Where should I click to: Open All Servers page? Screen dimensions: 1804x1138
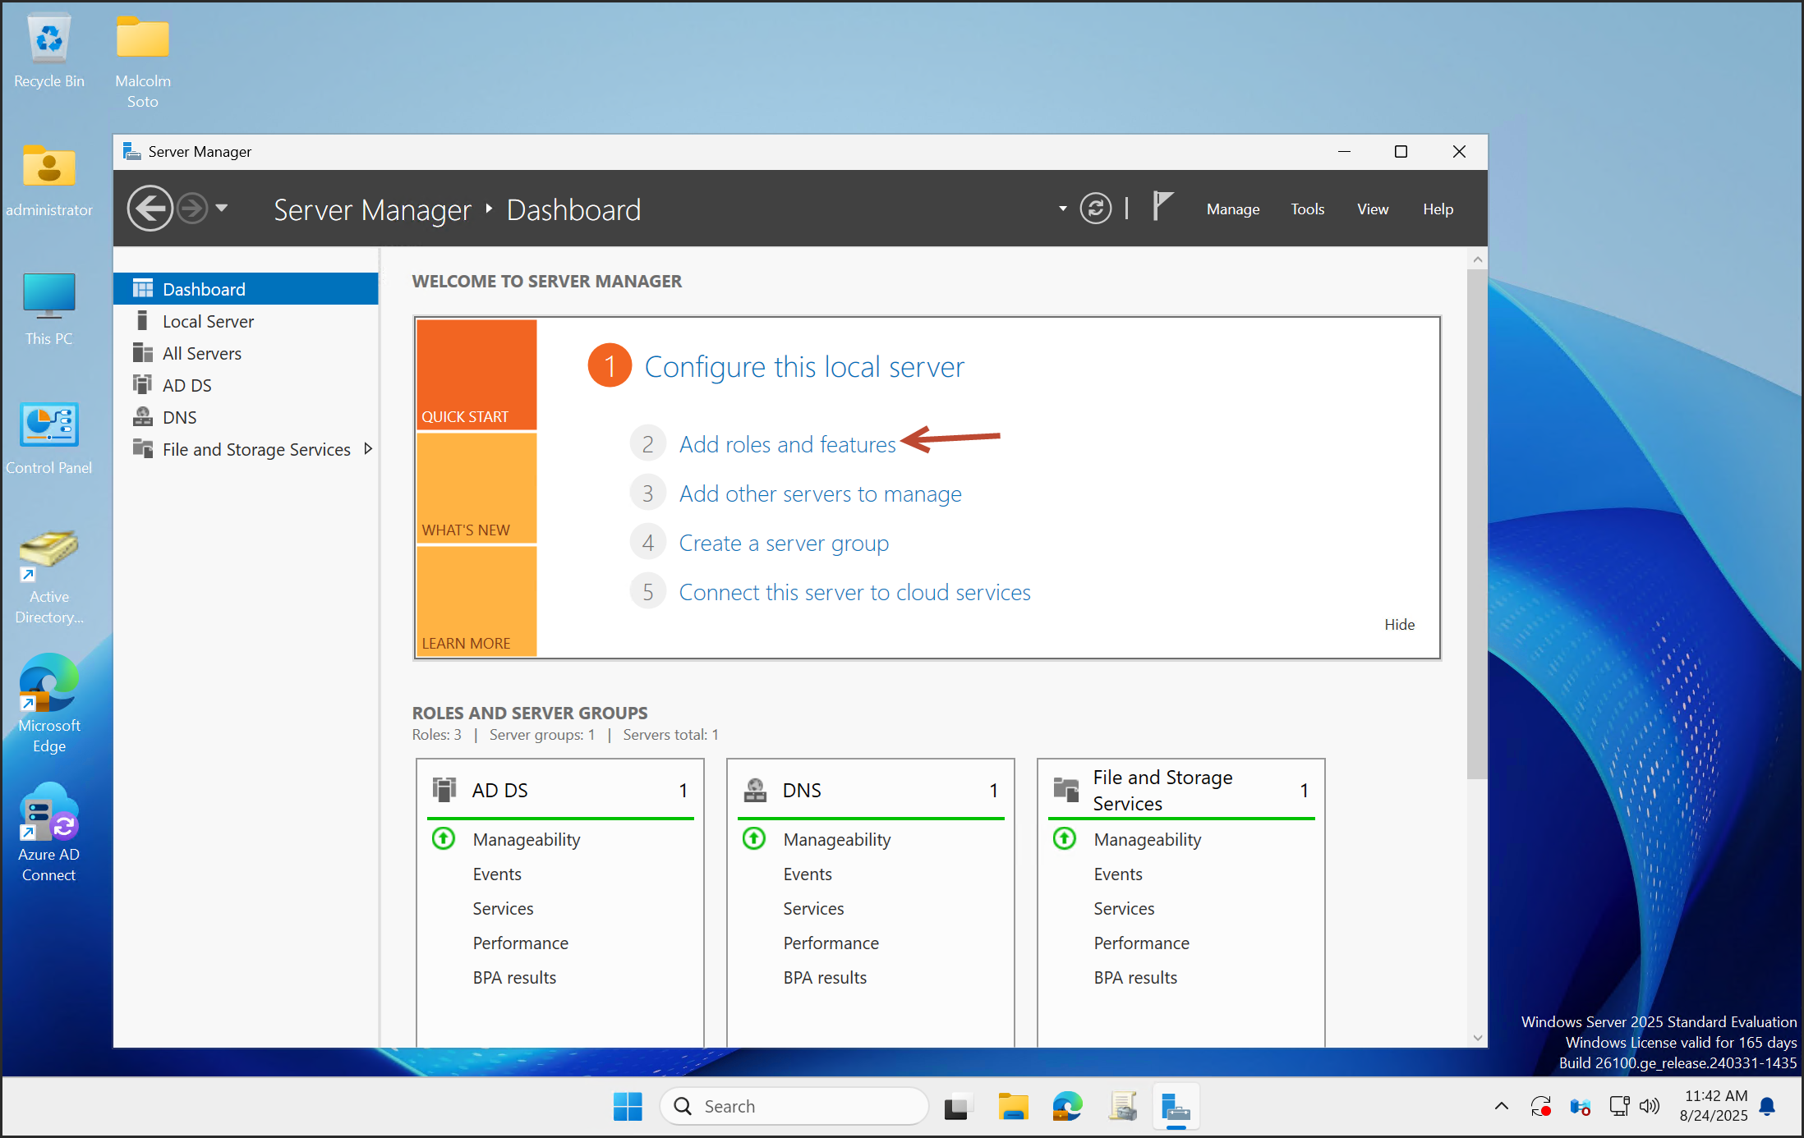(201, 353)
